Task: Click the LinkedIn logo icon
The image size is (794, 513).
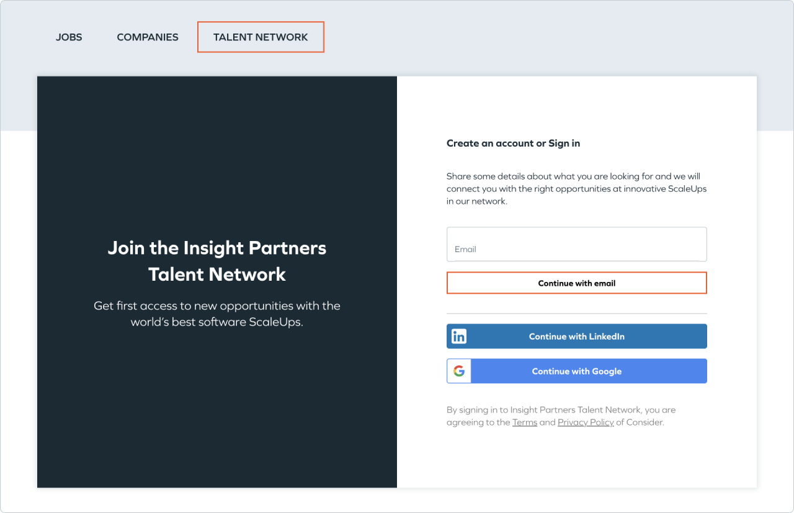Action: point(459,337)
